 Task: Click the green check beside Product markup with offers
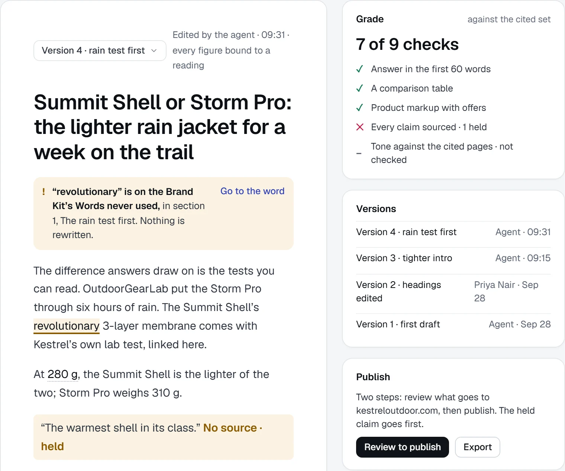359,108
